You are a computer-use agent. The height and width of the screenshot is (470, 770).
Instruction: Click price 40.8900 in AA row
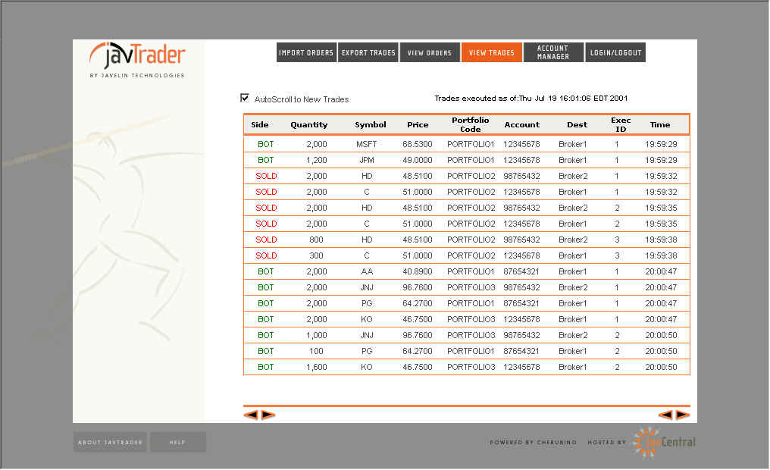coord(418,271)
